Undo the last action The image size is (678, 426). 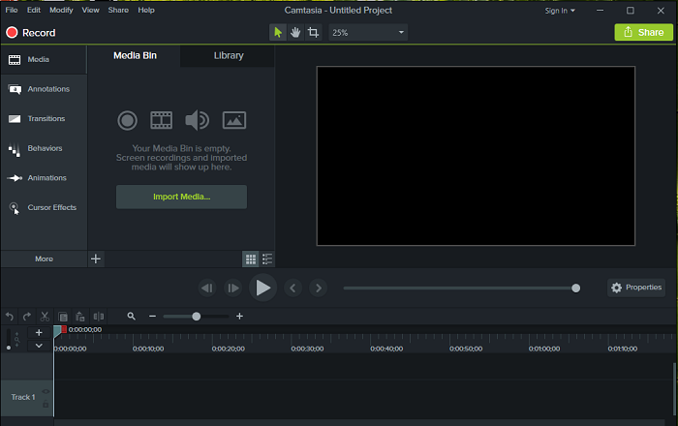pos(10,317)
